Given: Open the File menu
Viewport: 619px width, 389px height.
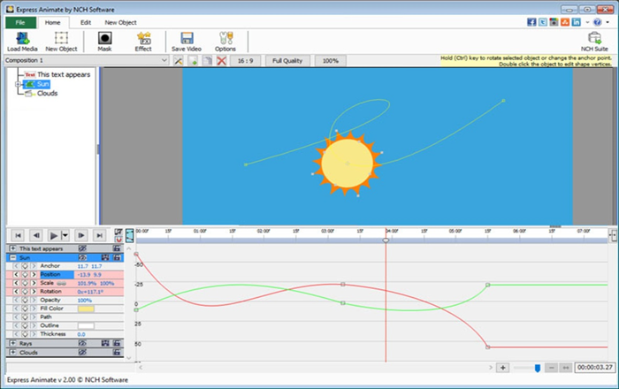Looking at the screenshot, I should pyautogui.click(x=20, y=22).
